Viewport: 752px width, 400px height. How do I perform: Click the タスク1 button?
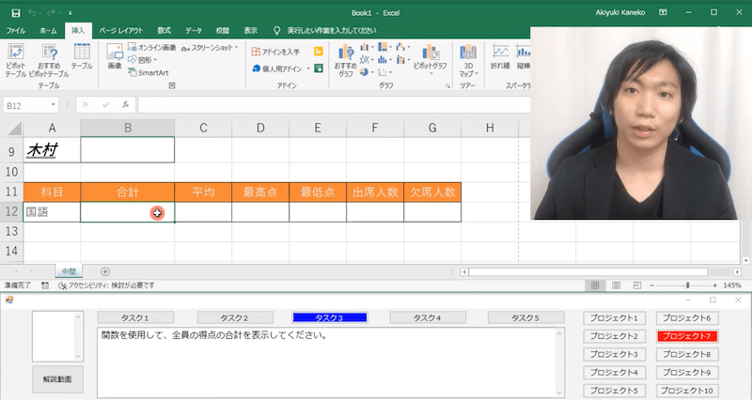[135, 317]
